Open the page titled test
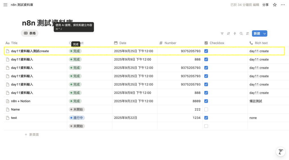The width and height of the screenshot is (289, 160). click(14, 118)
